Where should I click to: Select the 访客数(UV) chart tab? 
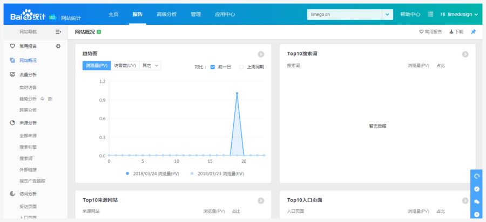tap(125, 65)
